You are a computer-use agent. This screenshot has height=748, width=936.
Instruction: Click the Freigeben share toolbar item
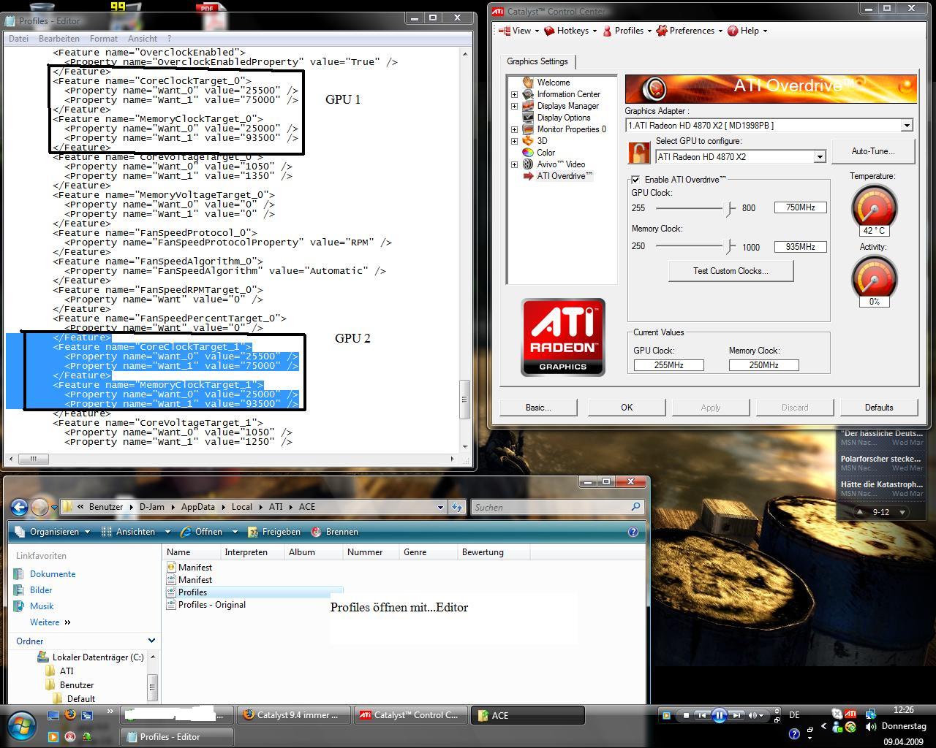[274, 532]
